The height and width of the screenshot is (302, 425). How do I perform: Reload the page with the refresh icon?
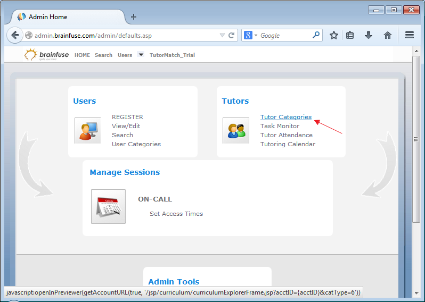[x=232, y=35]
